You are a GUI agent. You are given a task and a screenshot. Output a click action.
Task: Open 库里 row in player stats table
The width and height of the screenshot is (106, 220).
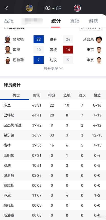click(x=53, y=105)
